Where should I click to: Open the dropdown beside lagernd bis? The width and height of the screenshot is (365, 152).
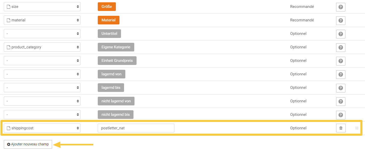[42, 88]
